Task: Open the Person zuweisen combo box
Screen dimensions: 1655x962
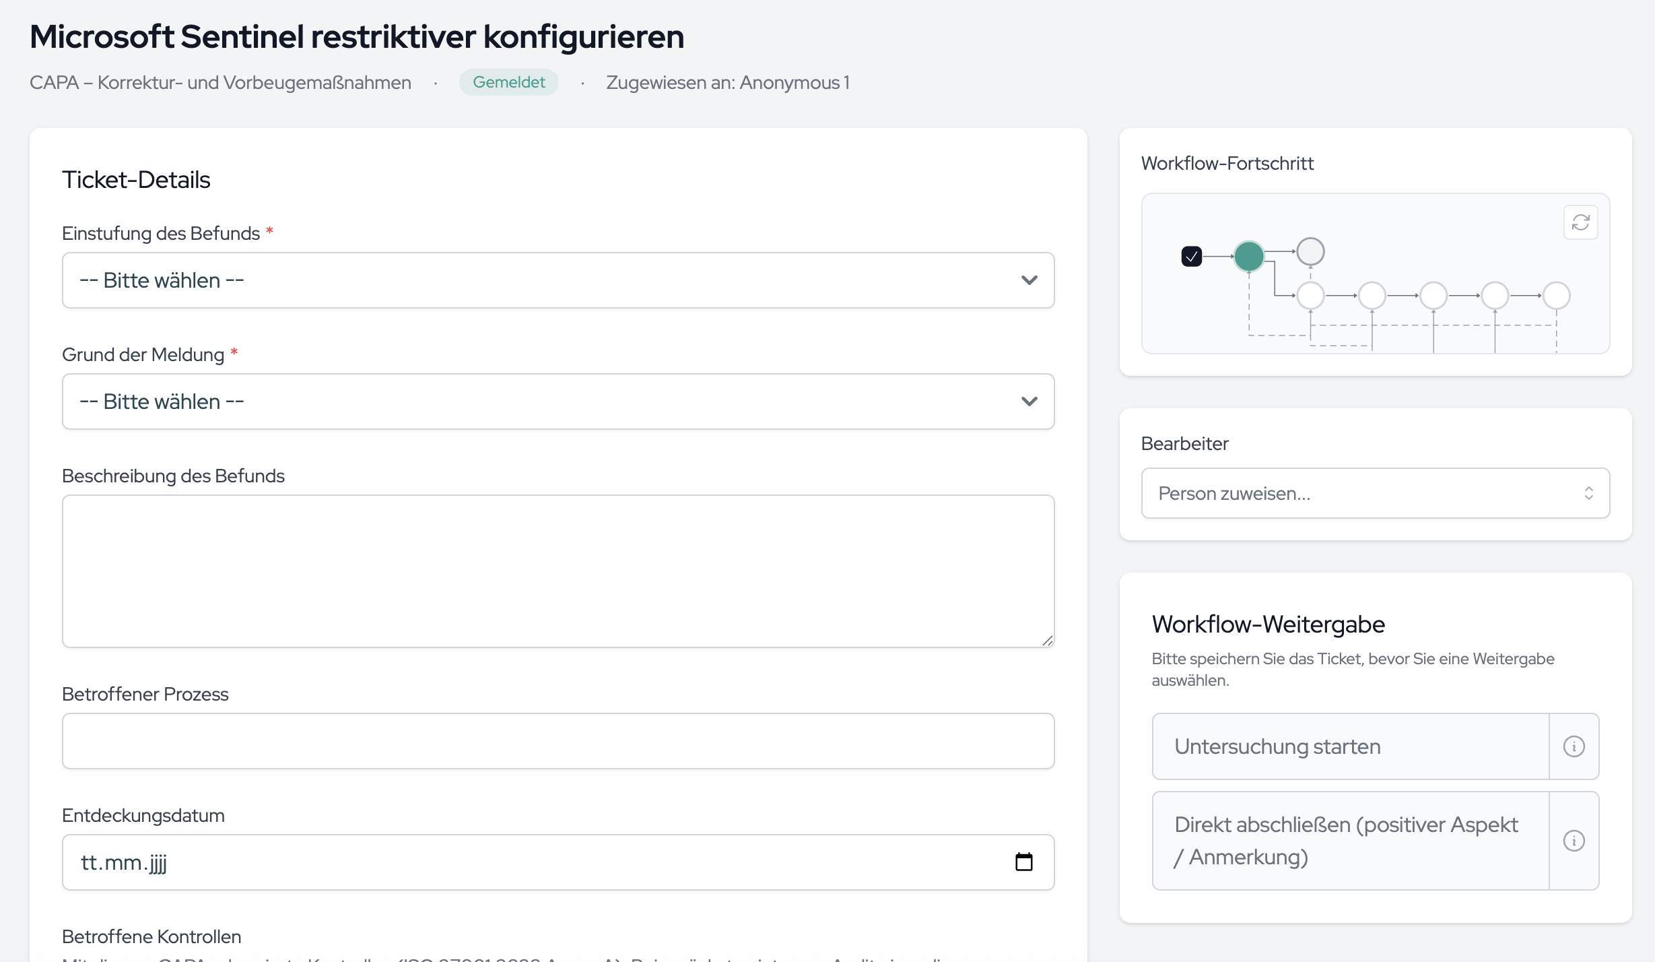Action: pyautogui.click(x=1376, y=493)
